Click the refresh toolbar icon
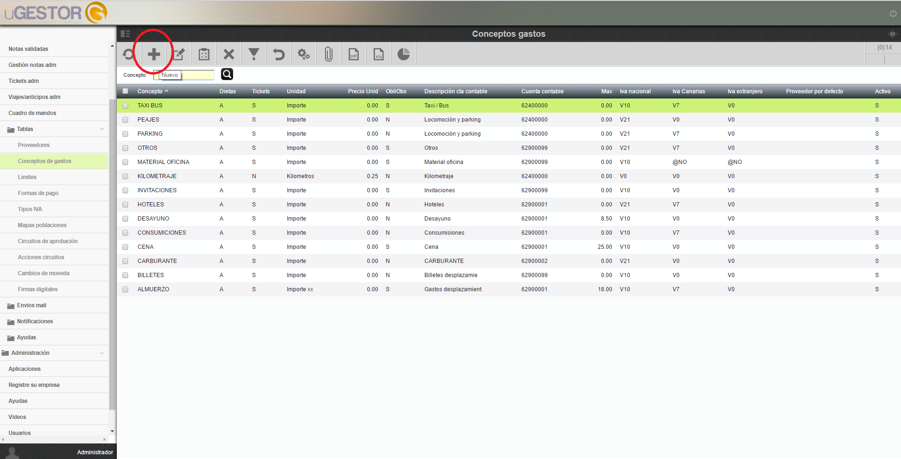The width and height of the screenshot is (901, 459). (128, 55)
